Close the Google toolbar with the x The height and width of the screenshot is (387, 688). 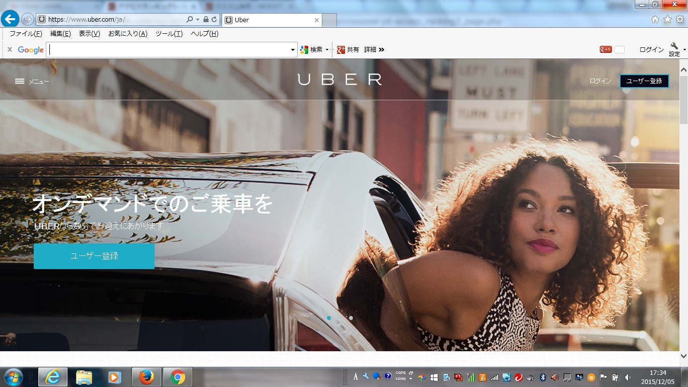tap(10, 49)
